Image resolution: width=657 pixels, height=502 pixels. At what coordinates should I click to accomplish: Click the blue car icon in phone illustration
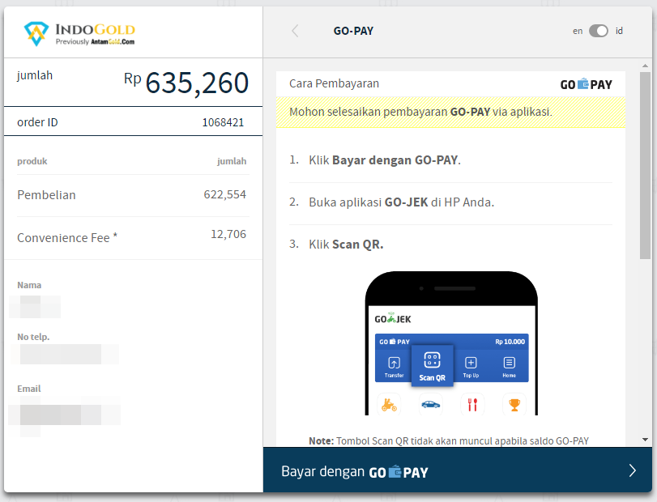[430, 405]
